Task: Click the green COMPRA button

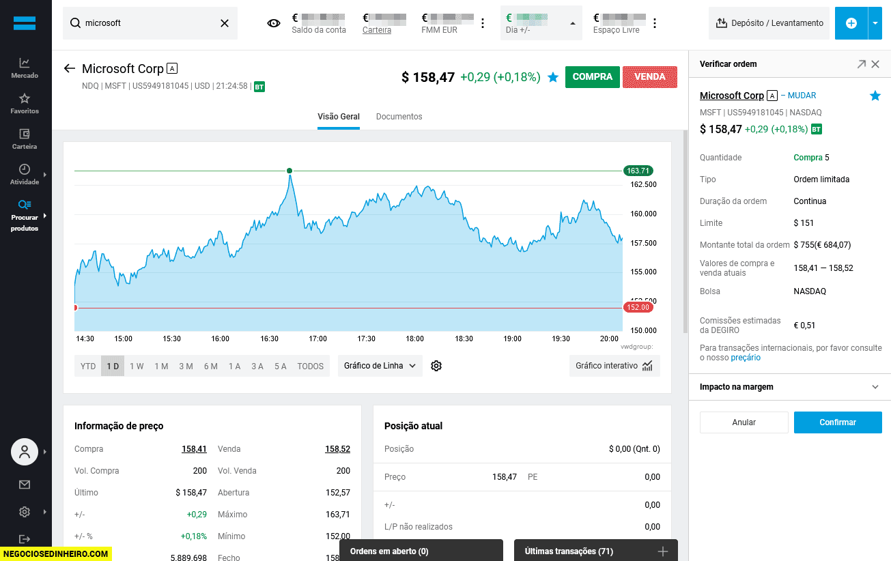Action: (593, 77)
